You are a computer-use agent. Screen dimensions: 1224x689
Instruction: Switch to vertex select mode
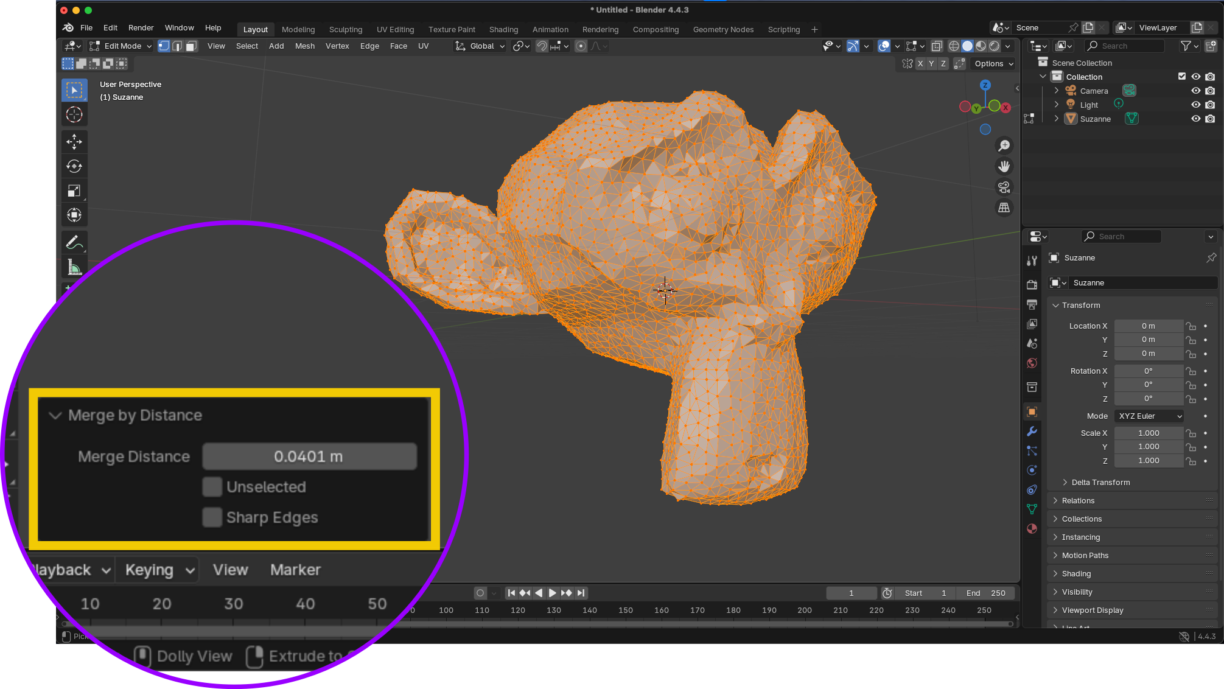164,46
